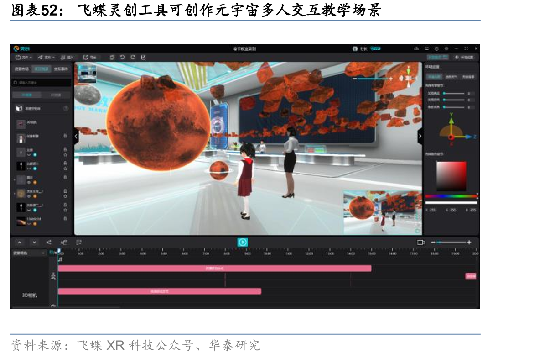Click the teal highlighted button beside 环境设置
The width and height of the screenshot is (550, 359).
pyautogui.click(x=438, y=57)
